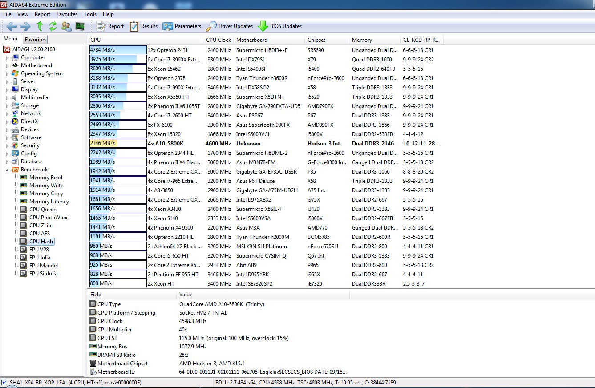The width and height of the screenshot is (595, 388).
Task: Select the Memory Write benchmark
Action: (41, 186)
